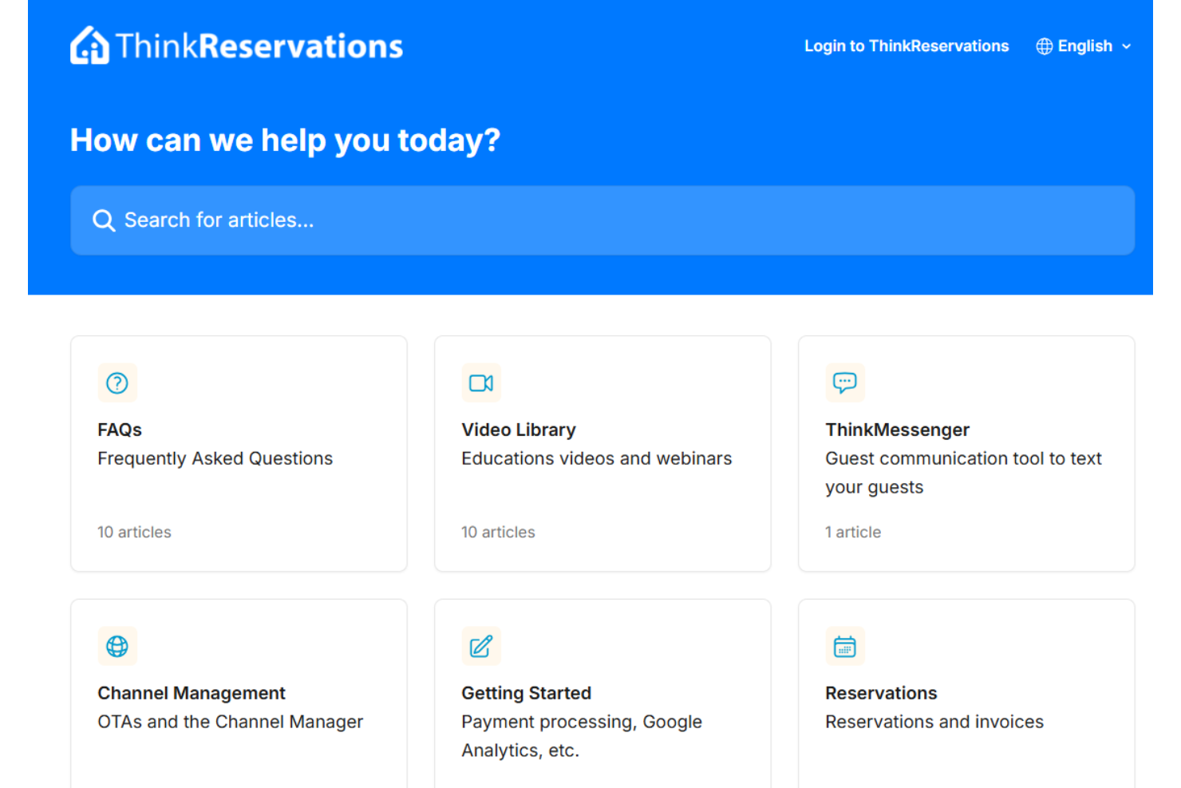This screenshot has width=1181, height=788.
Task: Click 'Payment processing, Google Analytics' description
Action: click(582, 736)
